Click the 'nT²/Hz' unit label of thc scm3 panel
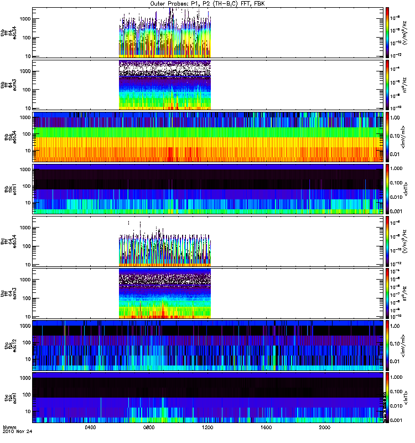Image resolution: width=415 pixels, height=443 pixels. coord(404,293)
